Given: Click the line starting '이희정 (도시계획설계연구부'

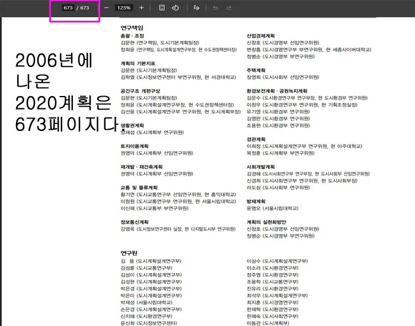Looking at the screenshot, I should (x=304, y=146).
